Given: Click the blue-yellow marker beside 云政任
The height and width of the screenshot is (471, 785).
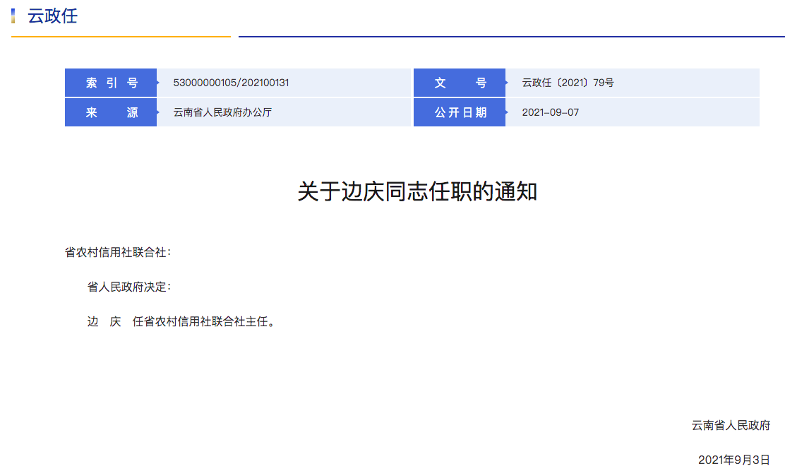Looking at the screenshot, I should pyautogui.click(x=13, y=16).
